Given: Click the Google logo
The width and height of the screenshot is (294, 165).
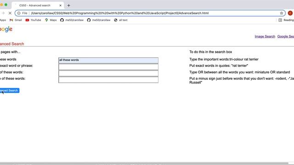Looking at the screenshot, I should pos(6,29).
